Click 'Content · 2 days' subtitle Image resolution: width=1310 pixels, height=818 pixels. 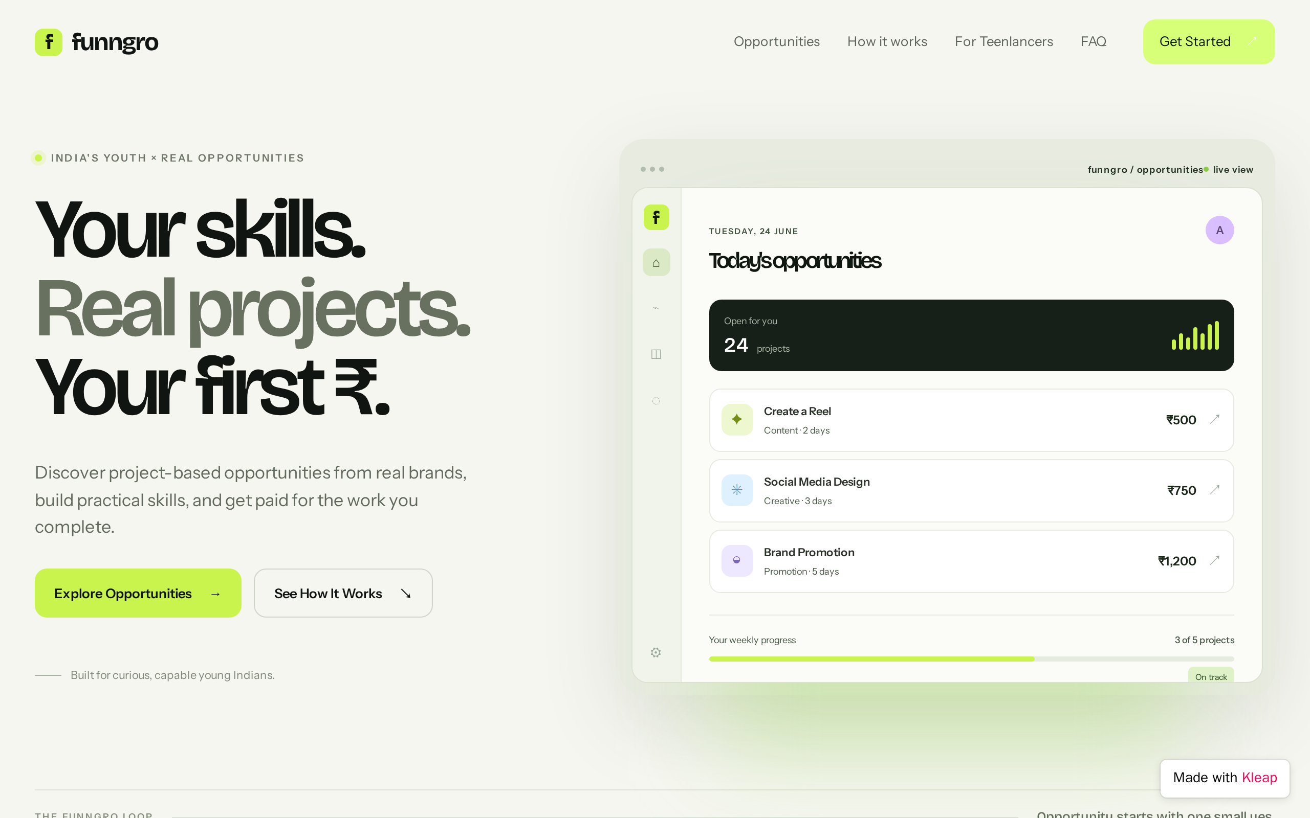(796, 430)
